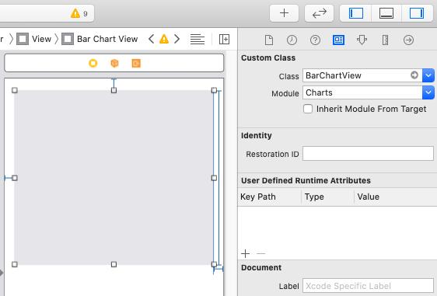This screenshot has width=437, height=296.
Task: Jump to BarChartView class definition arrow
Action: tap(414, 75)
